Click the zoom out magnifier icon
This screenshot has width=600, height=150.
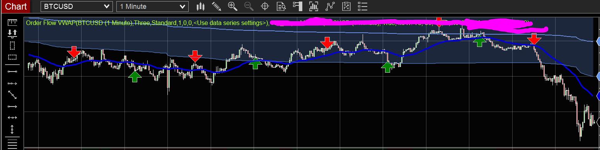(249, 6)
